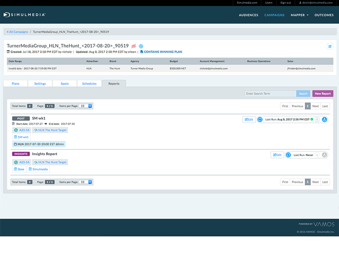Click the POST badge label
The height and width of the screenshot is (274, 339).
tap(21, 118)
